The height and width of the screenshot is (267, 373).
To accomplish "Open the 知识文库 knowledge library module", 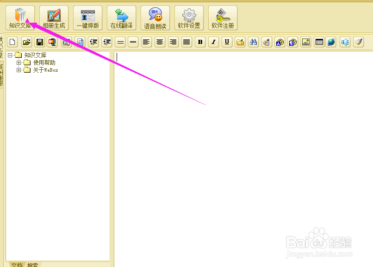I will point(20,18).
